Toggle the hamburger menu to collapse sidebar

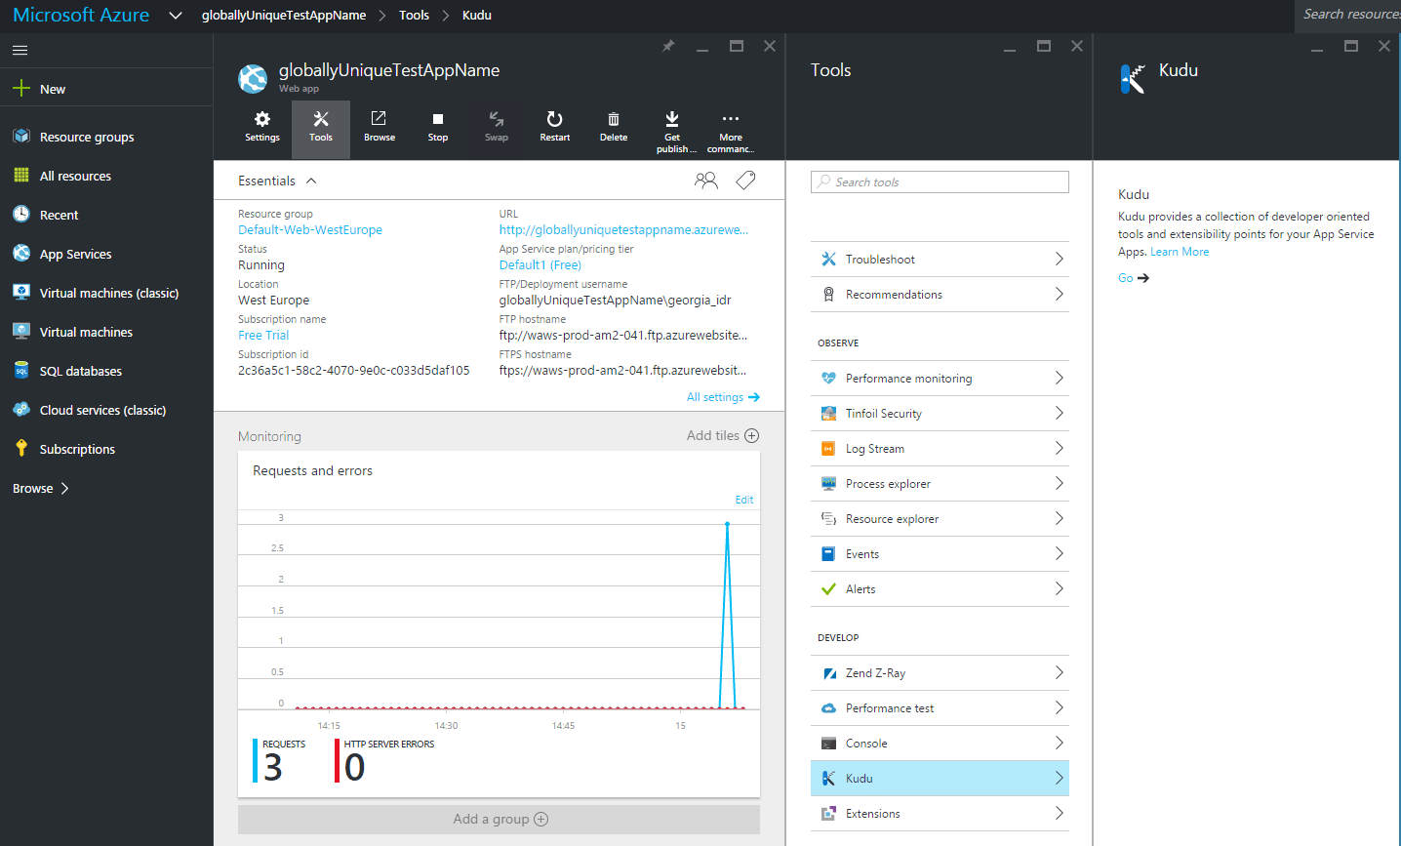tap(20, 50)
